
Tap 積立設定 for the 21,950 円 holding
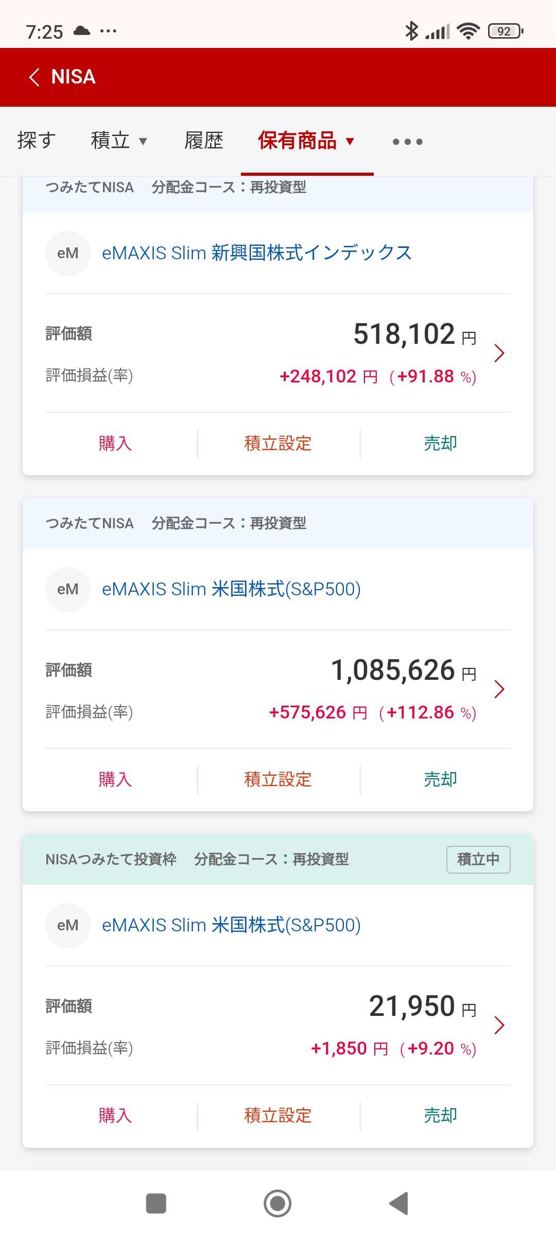tap(278, 1115)
